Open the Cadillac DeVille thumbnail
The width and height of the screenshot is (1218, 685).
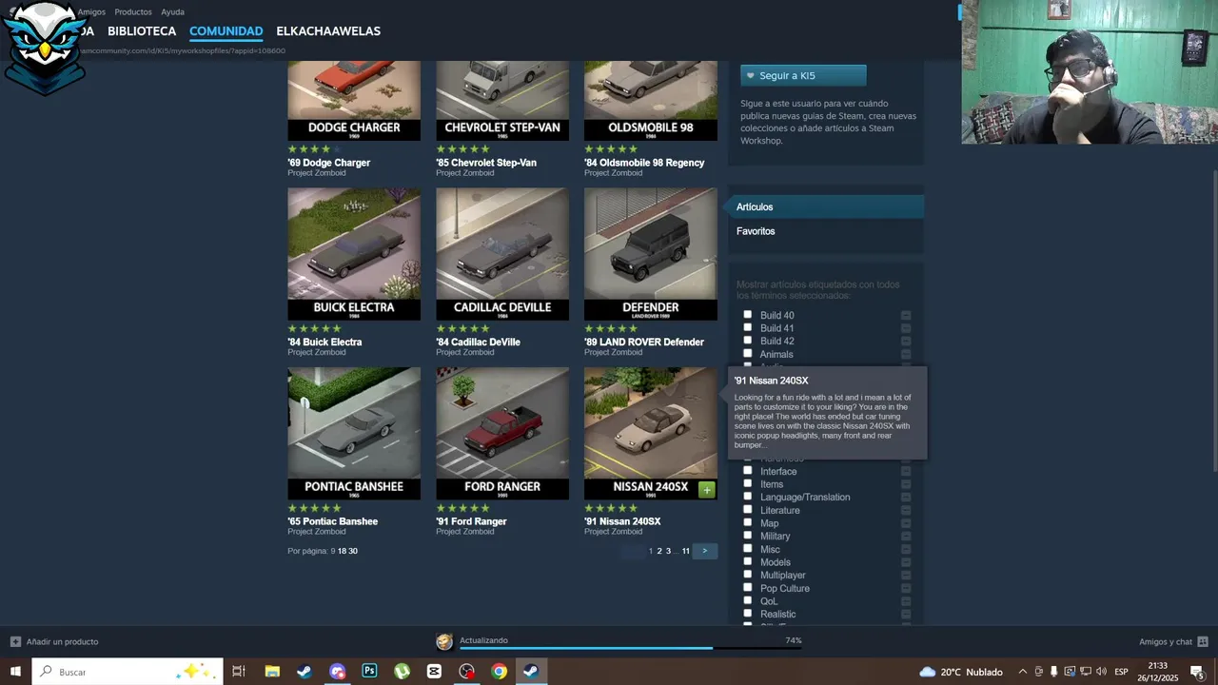point(502,254)
